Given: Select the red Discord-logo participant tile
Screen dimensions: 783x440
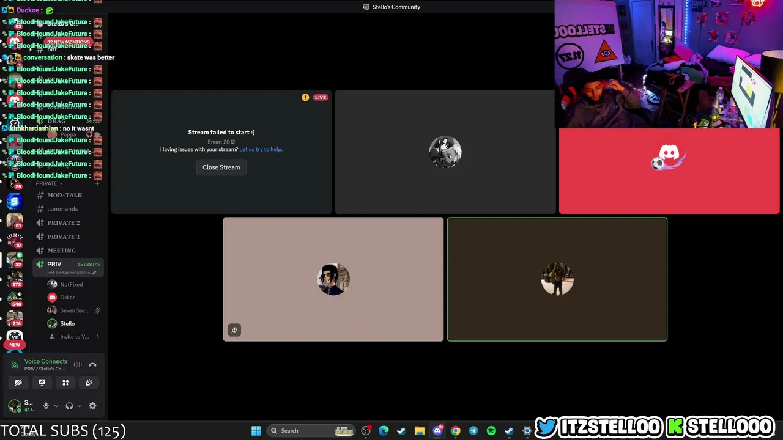Looking at the screenshot, I should point(669,171).
